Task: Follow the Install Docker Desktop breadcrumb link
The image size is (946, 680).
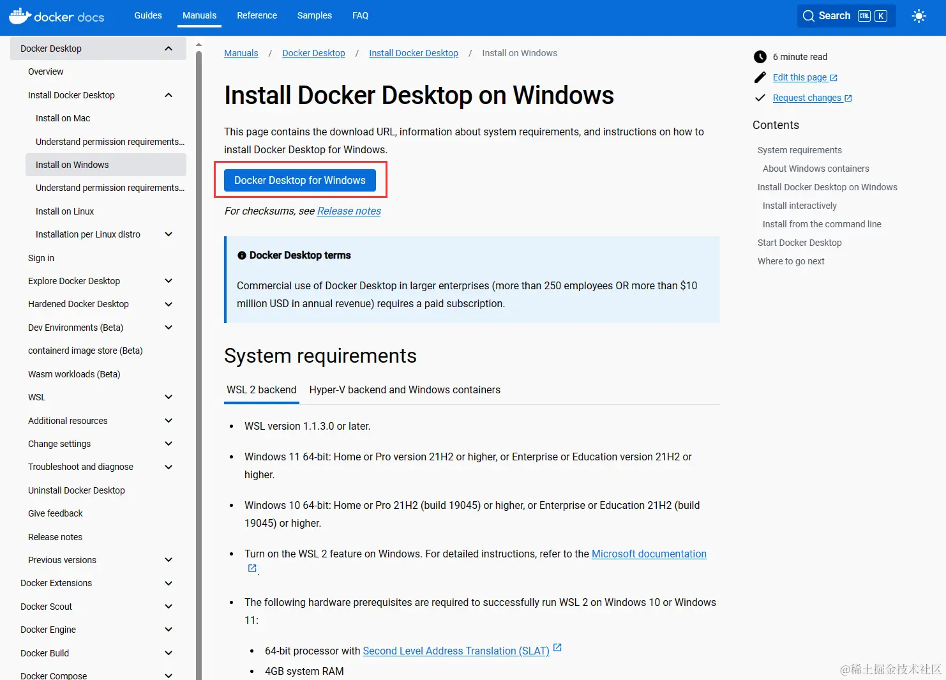Action: (414, 53)
